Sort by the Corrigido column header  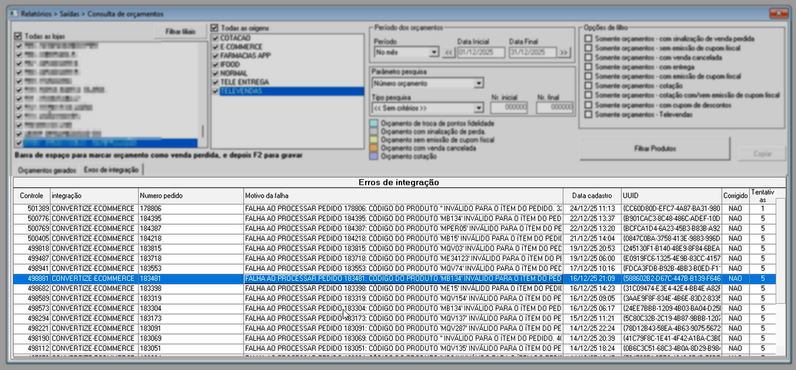735,195
